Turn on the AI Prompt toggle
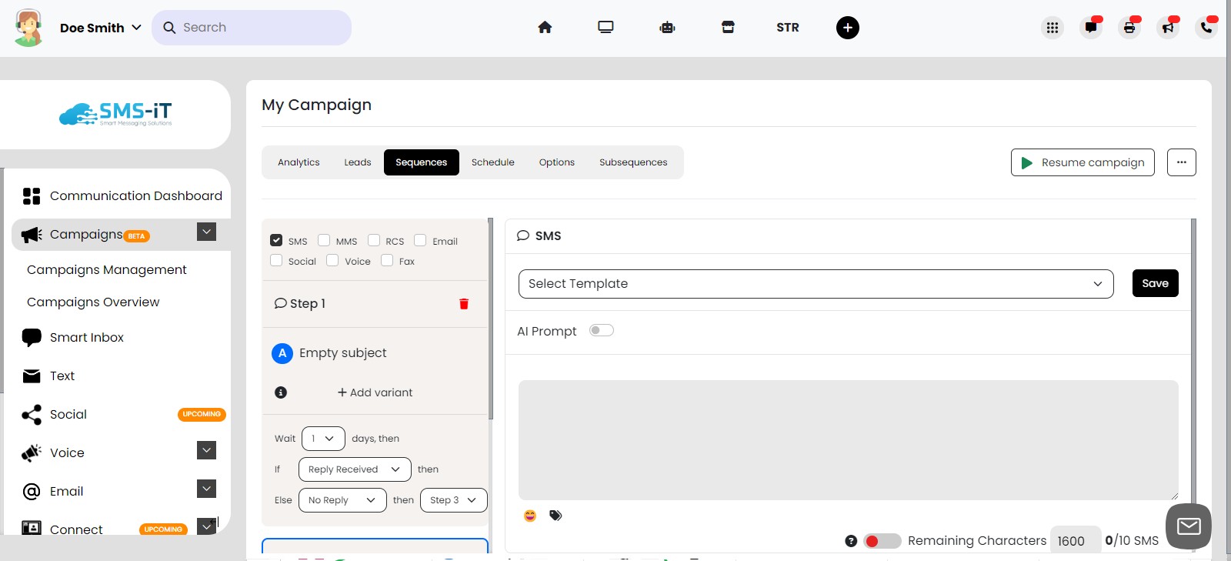 (601, 330)
